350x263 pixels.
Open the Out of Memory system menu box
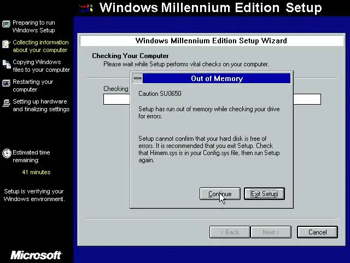(137, 78)
